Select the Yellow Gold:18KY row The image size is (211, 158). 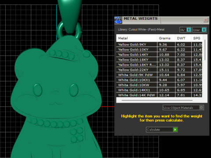tap(159, 60)
